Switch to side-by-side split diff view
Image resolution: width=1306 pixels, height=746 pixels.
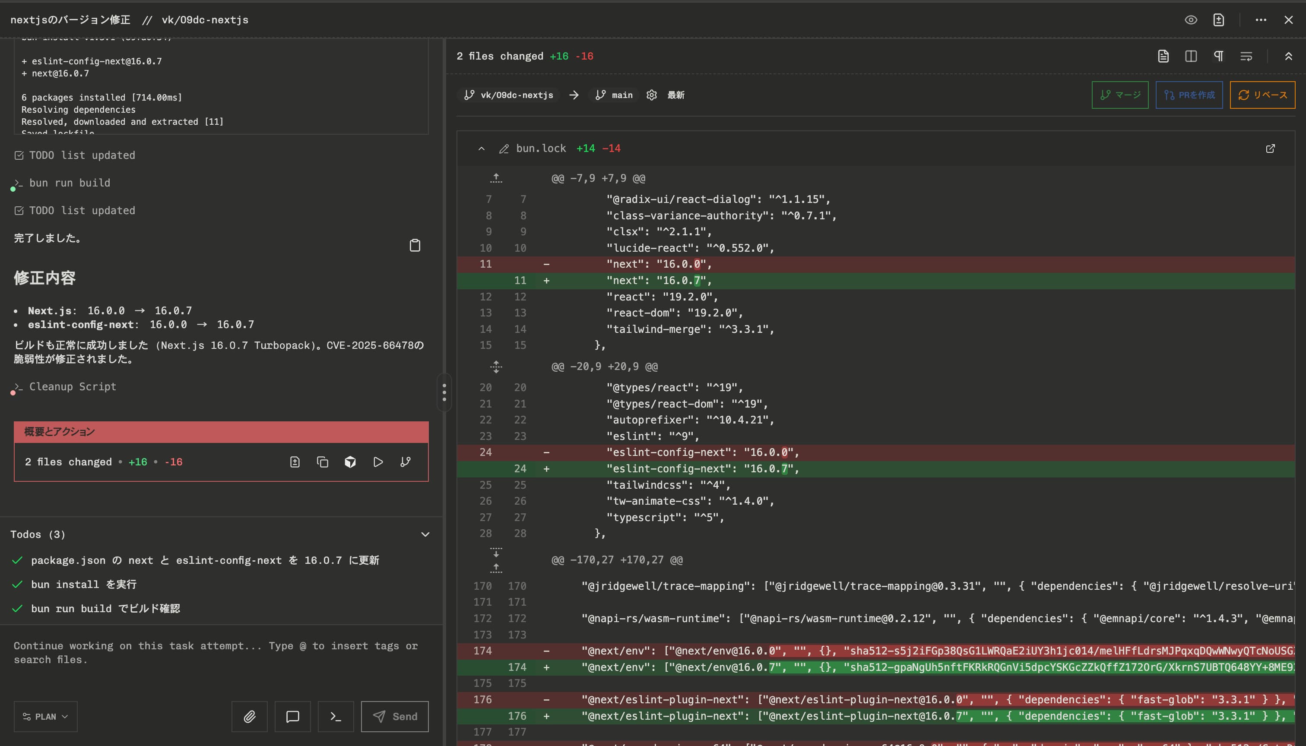coord(1191,57)
